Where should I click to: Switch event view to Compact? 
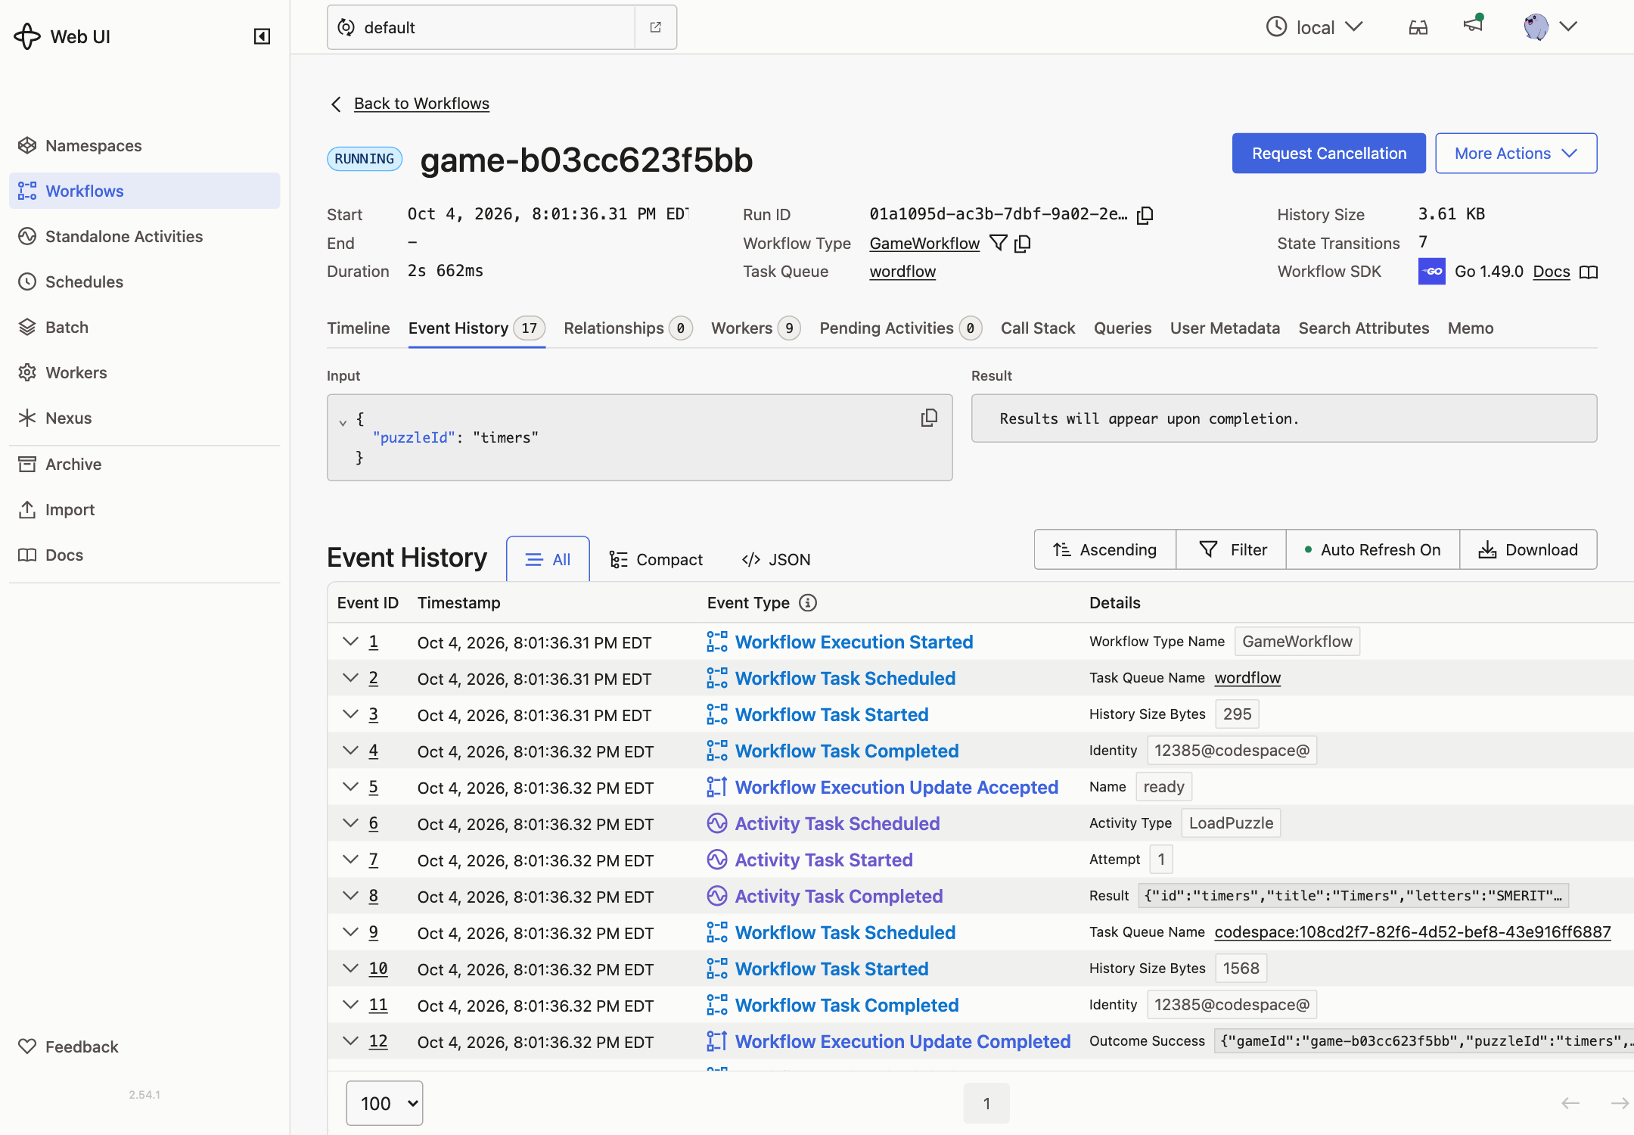[x=656, y=559]
